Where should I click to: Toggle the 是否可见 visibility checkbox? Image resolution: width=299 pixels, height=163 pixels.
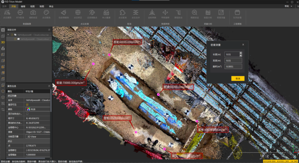[27, 105]
